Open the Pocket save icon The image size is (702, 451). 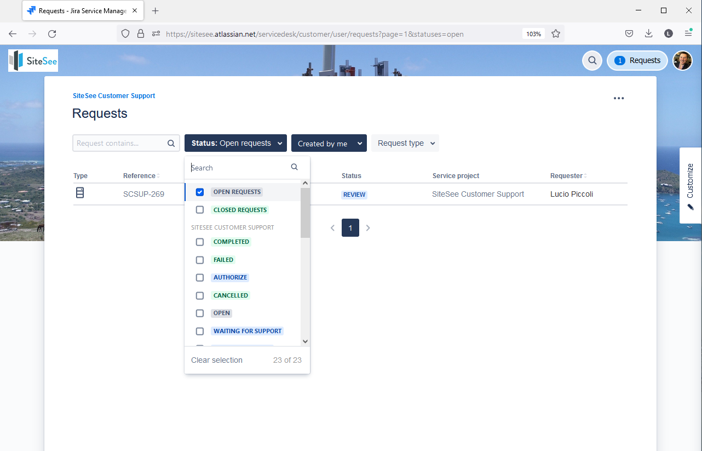(630, 34)
